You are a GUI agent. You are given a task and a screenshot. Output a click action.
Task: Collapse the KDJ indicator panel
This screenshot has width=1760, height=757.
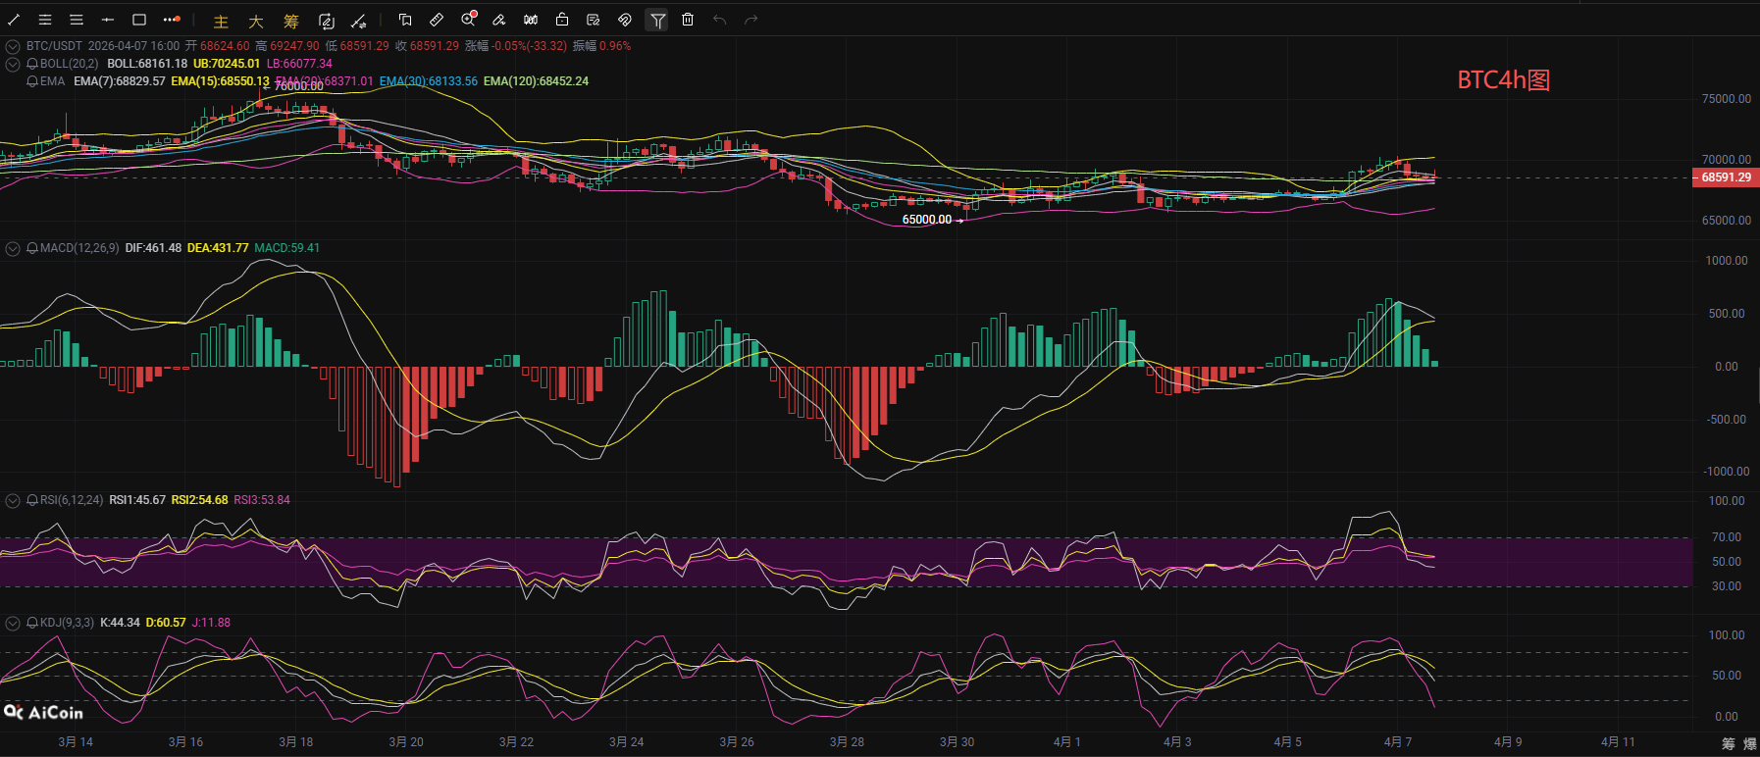click(13, 623)
